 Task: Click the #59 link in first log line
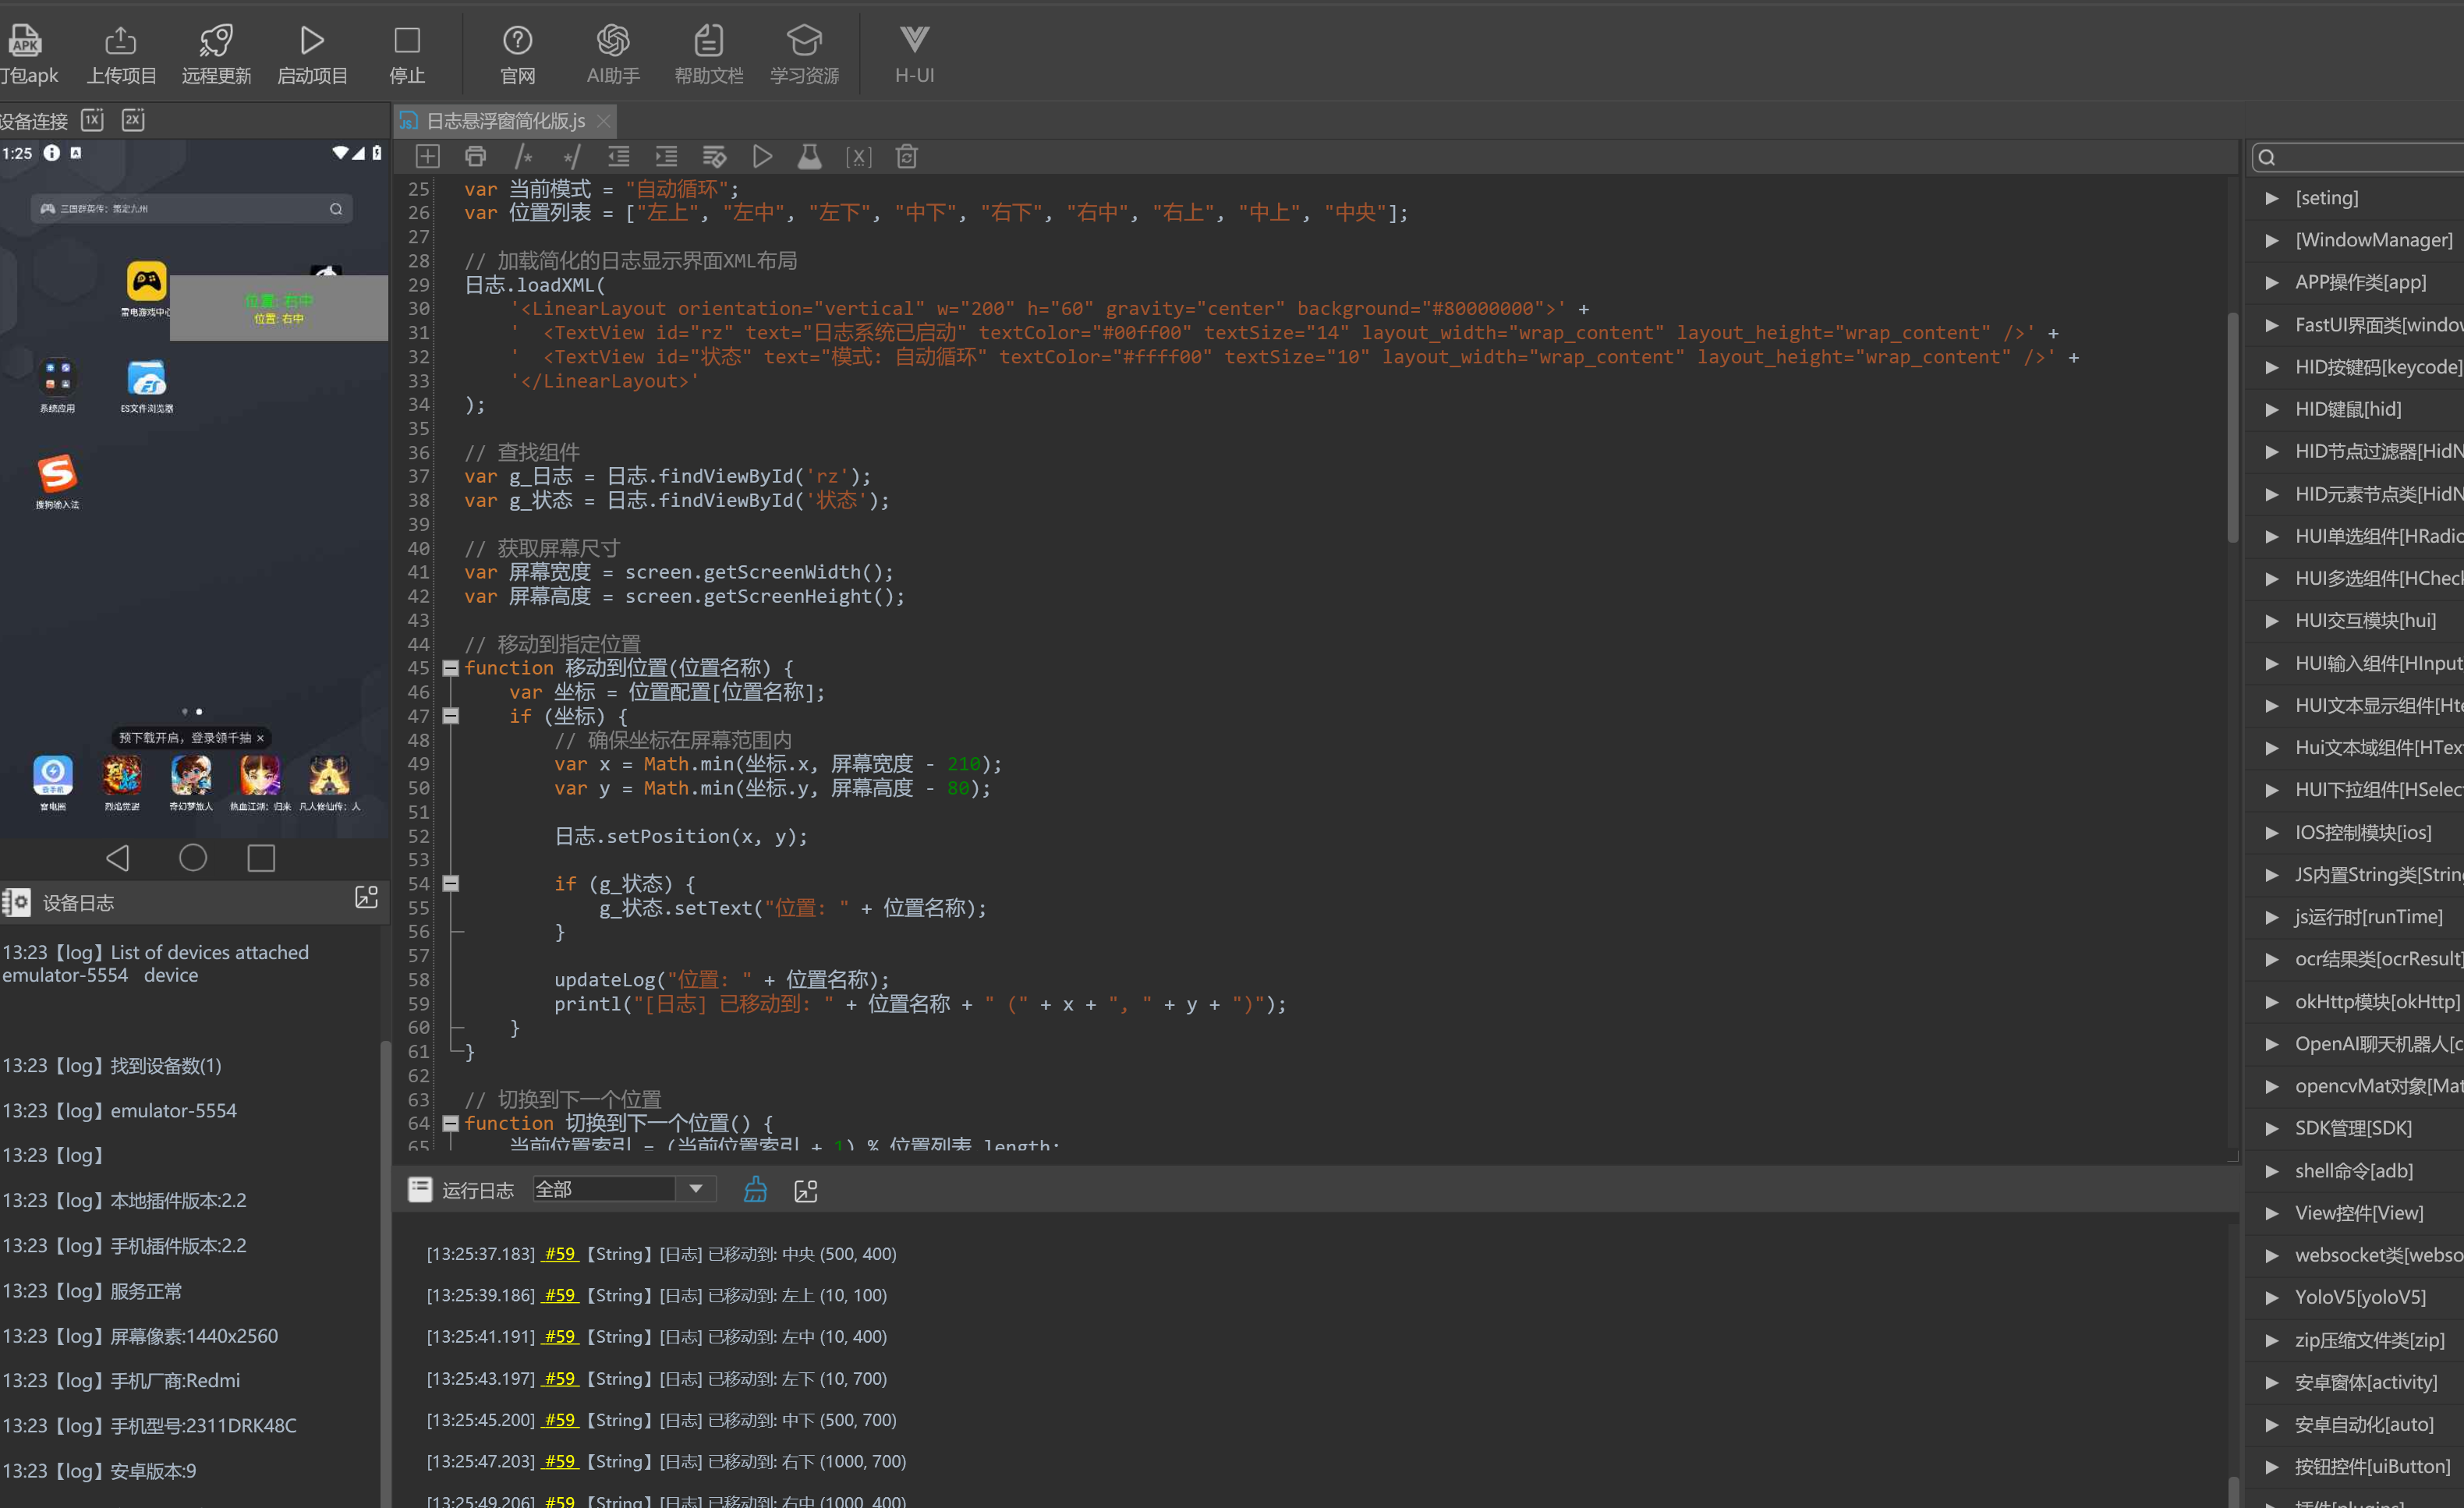pos(559,1254)
